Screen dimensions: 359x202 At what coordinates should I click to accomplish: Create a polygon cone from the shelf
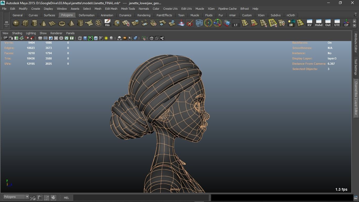pos(44,23)
